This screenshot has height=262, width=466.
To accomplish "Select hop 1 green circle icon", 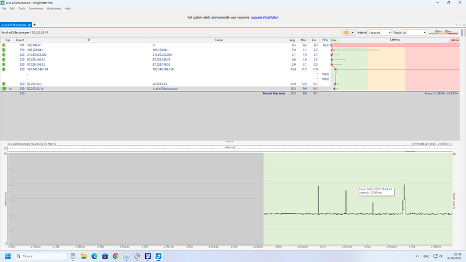I will point(3,45).
